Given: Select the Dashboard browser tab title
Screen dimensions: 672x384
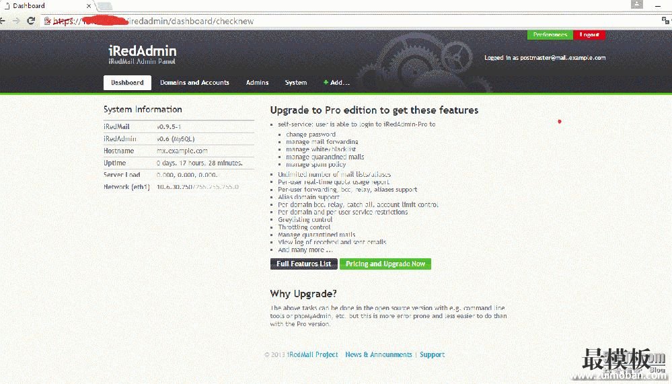Looking at the screenshot, I should coord(29,6).
